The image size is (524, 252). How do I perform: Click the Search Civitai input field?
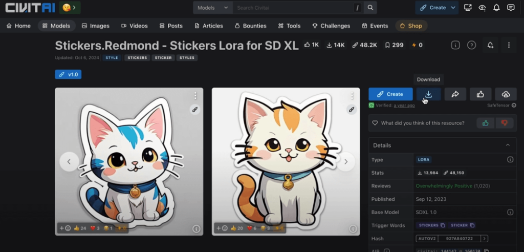pos(292,8)
